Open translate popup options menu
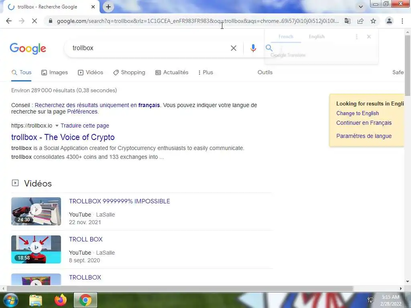Image resolution: width=411 pixels, height=308 pixels. click(356, 37)
